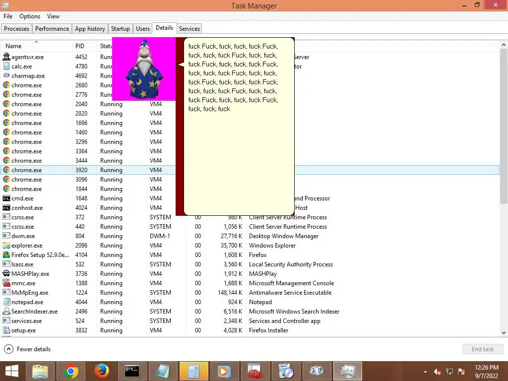Collapse view with Fewer details

pos(28,349)
